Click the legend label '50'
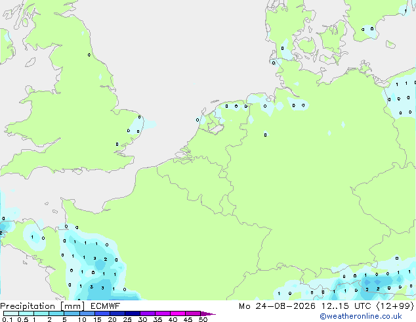 click(203, 319)
